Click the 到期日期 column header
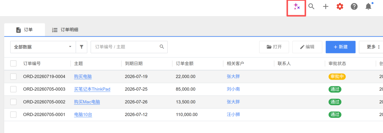The image size is (383, 133). pyautogui.click(x=134, y=64)
